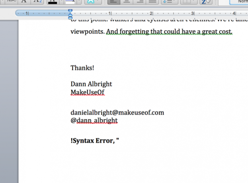
Task: Click the sentence "And forgetting that could have a great cost."
Action: pos(169,32)
